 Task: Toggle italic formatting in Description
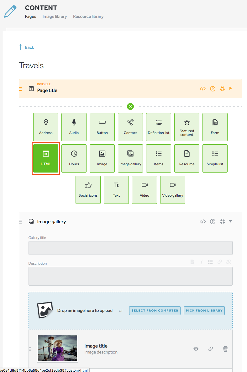point(202,262)
